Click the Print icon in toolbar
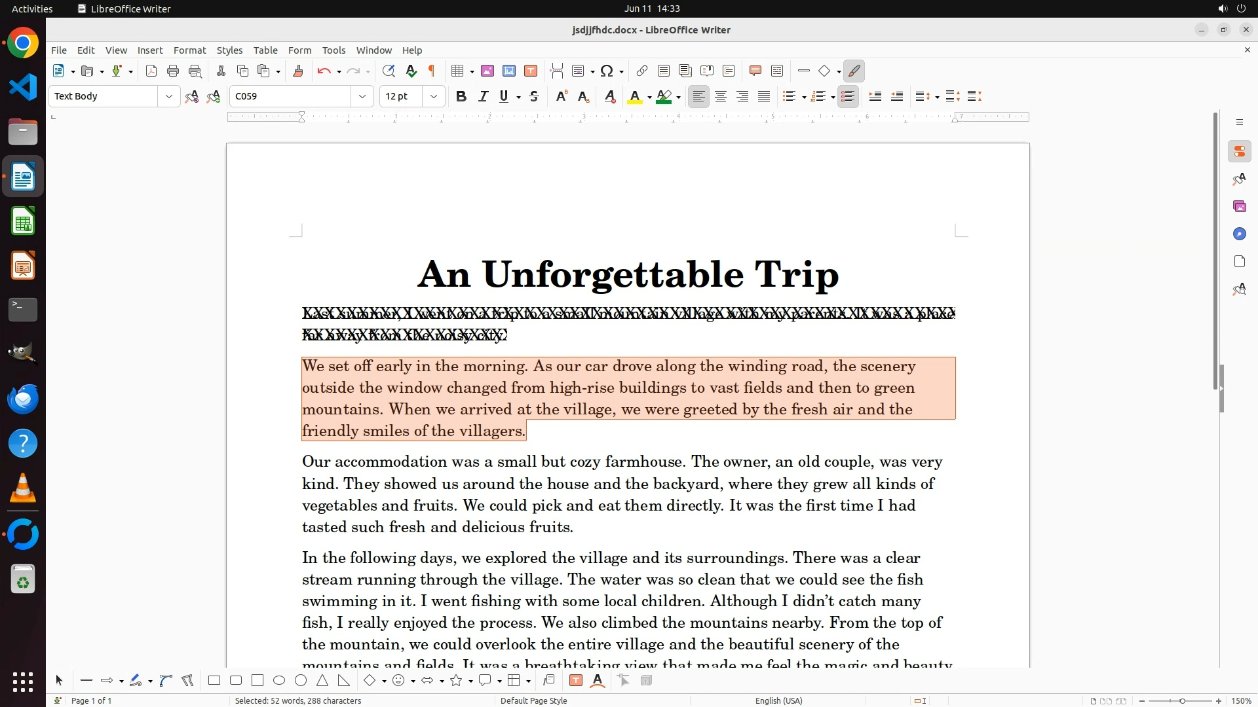 [x=173, y=71]
